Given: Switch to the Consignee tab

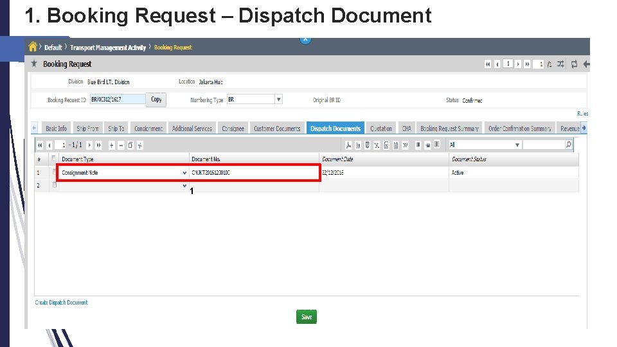Looking at the screenshot, I should pos(233,129).
